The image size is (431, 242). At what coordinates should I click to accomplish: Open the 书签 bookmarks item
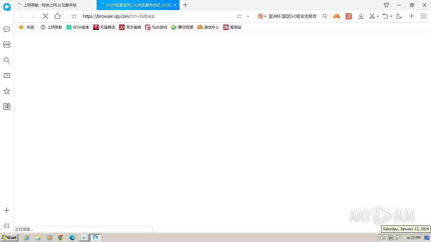(26, 27)
